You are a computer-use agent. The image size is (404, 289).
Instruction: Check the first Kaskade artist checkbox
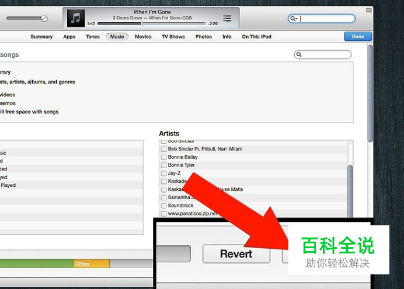click(163, 182)
